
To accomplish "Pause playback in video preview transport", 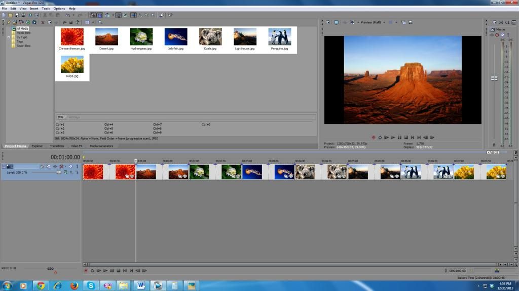I will click(x=399, y=137).
